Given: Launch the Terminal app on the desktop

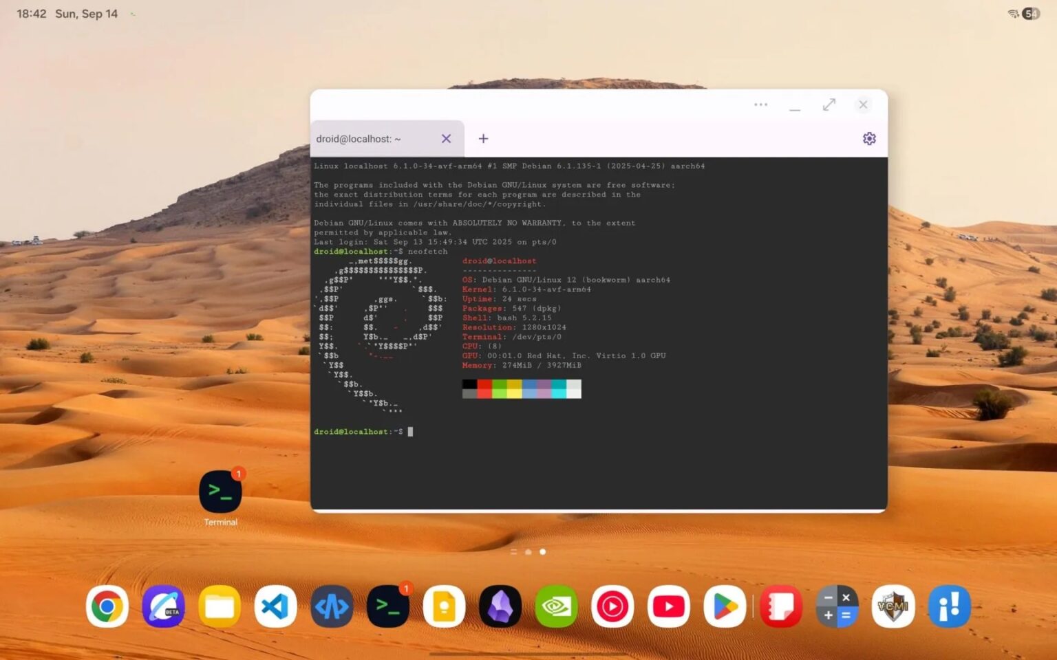Looking at the screenshot, I should [x=220, y=491].
